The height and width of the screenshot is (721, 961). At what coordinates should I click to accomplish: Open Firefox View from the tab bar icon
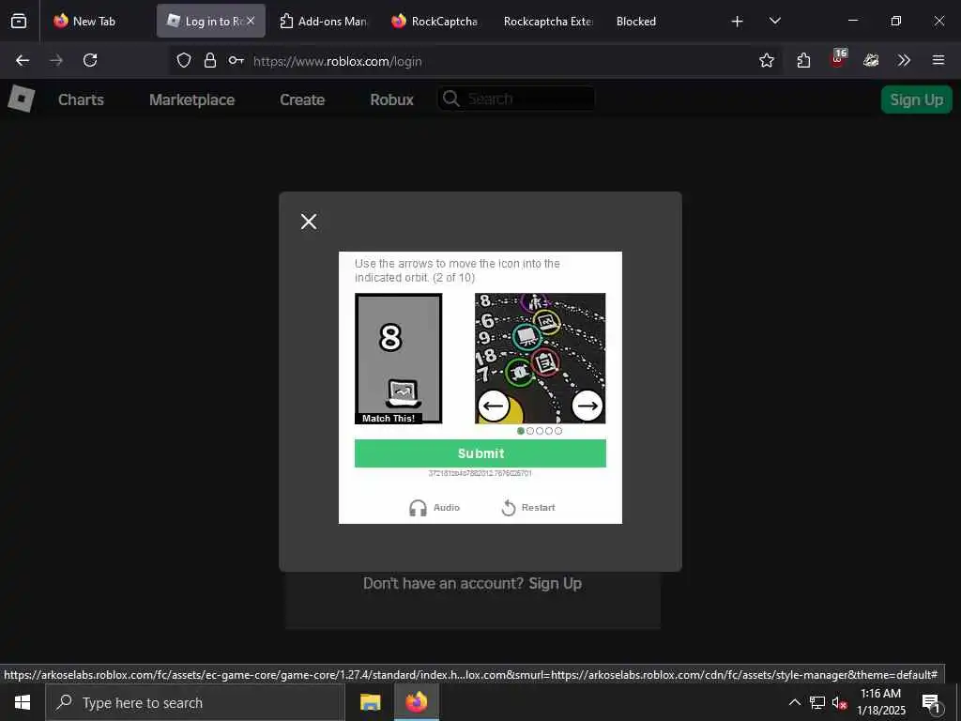19,21
